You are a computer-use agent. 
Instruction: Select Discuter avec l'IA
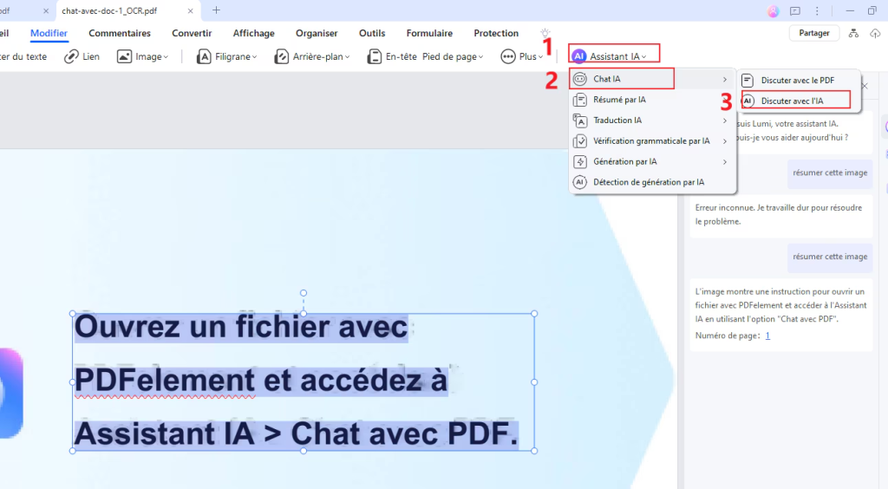799,101
